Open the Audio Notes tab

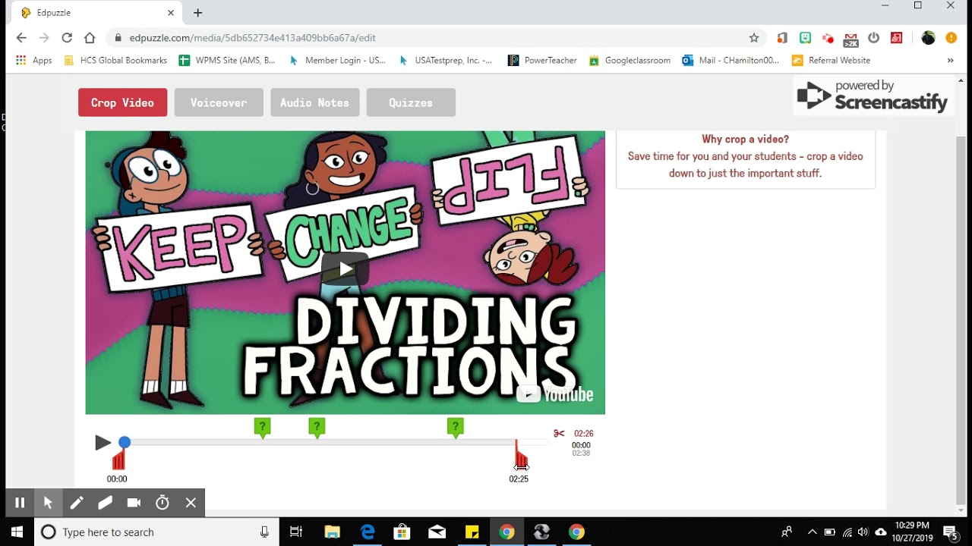pyautogui.click(x=314, y=102)
